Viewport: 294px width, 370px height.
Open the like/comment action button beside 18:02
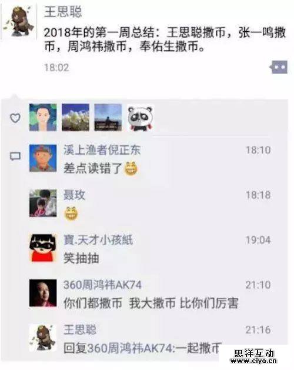point(279,67)
